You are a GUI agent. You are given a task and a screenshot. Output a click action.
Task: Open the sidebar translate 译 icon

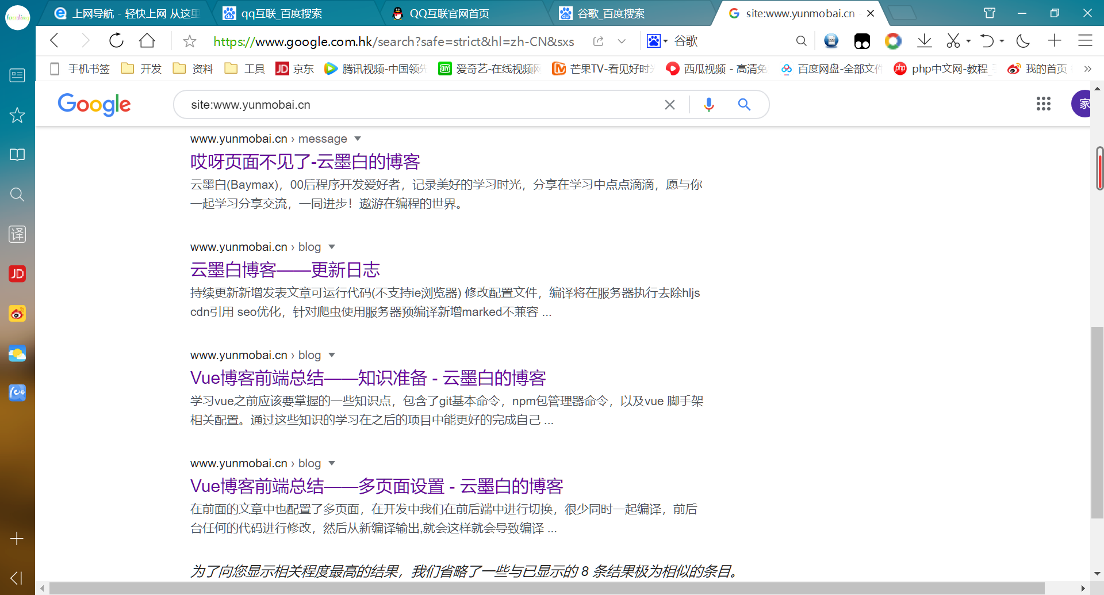coord(17,234)
